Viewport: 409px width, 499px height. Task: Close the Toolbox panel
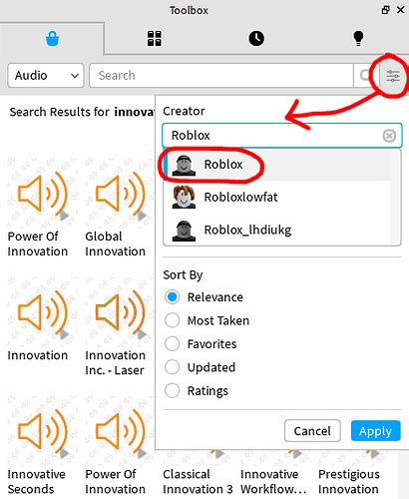tap(401, 10)
